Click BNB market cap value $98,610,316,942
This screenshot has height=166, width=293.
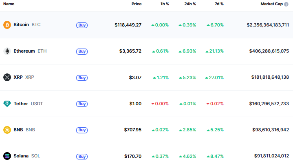[x=271, y=130]
